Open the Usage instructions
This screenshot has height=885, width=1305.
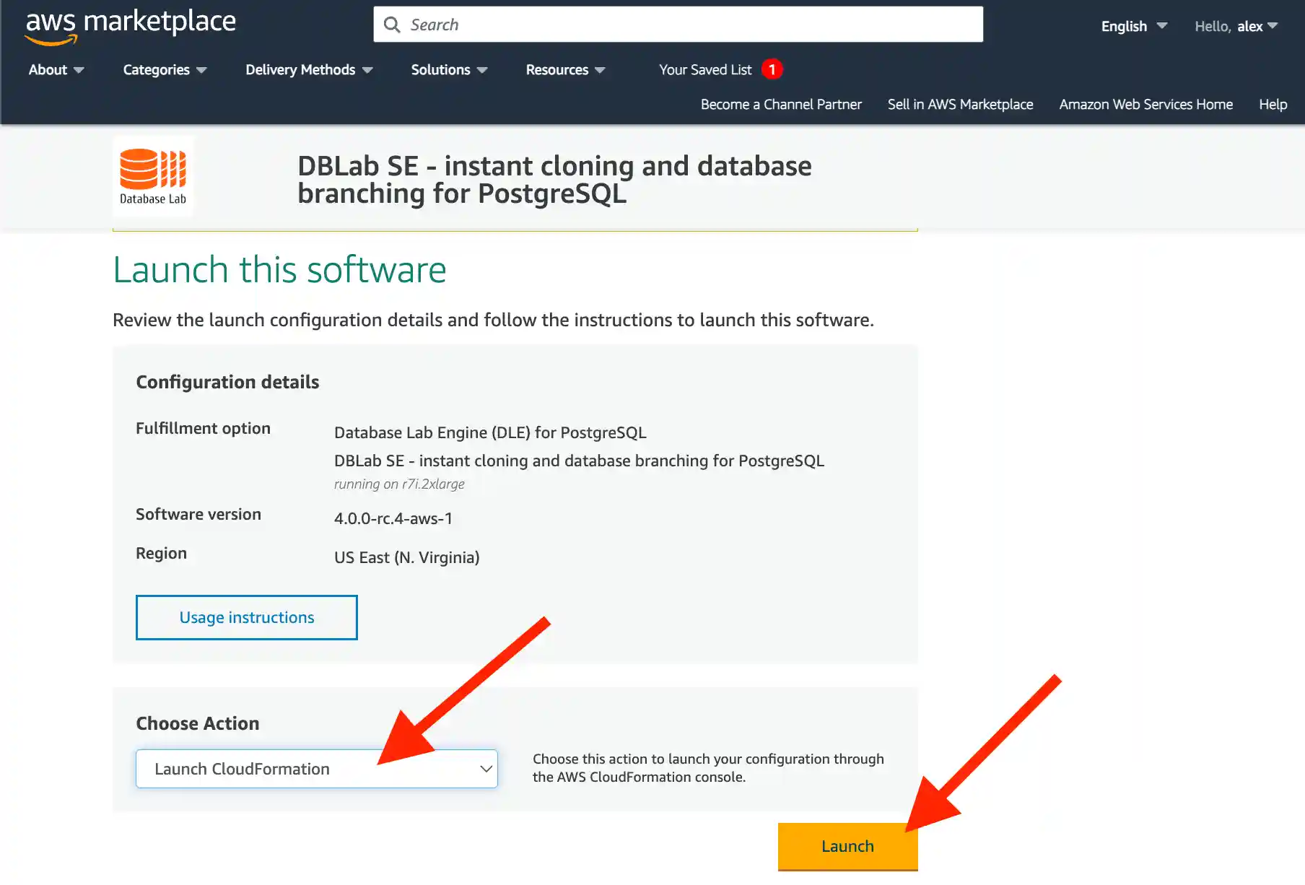pyautogui.click(x=246, y=617)
